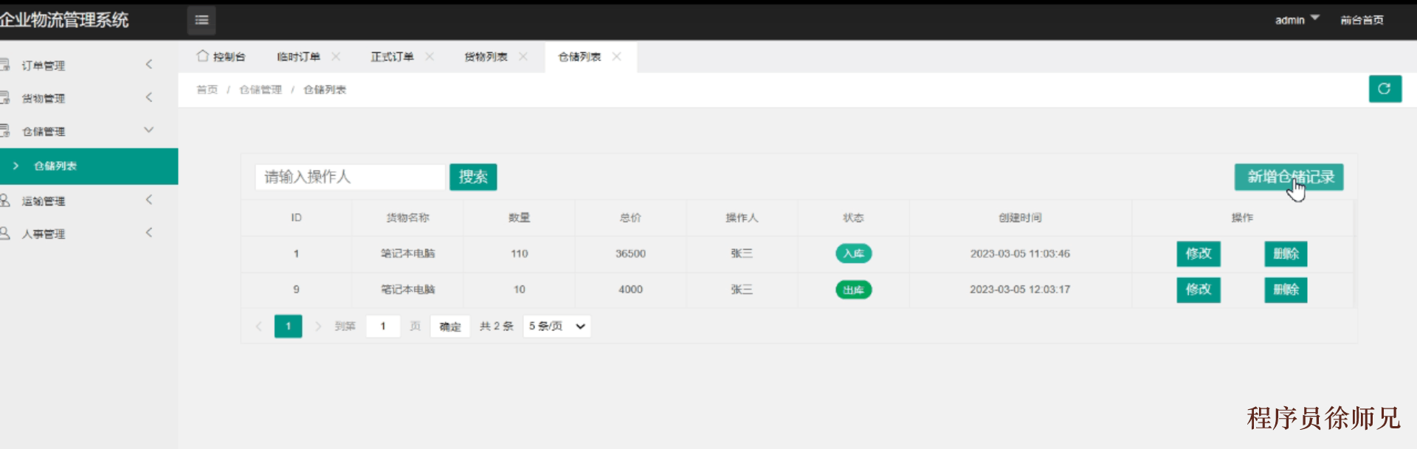Close the 货物列表 tab
The height and width of the screenshot is (449, 1417).
523,56
